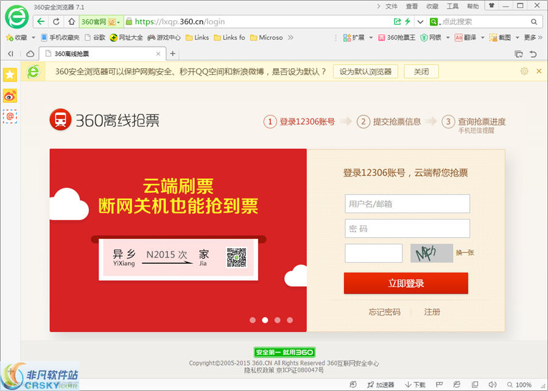
Task: Open the Weibo sidebar icon
Action: [10, 96]
